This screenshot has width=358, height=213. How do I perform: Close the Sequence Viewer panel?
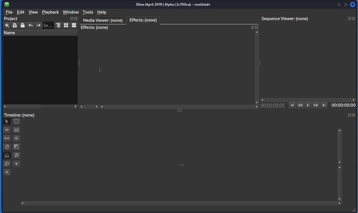[353, 19]
